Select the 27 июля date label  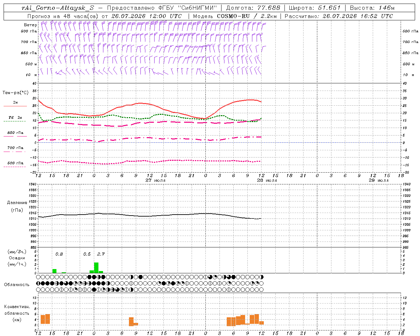[x=156, y=180]
